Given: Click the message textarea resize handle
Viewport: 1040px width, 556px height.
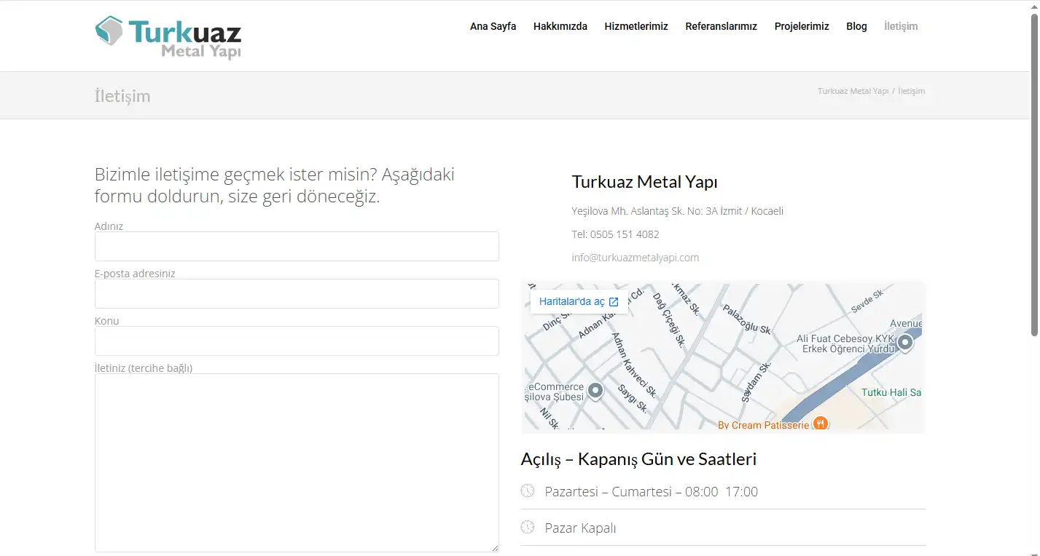Looking at the screenshot, I should click(x=495, y=548).
